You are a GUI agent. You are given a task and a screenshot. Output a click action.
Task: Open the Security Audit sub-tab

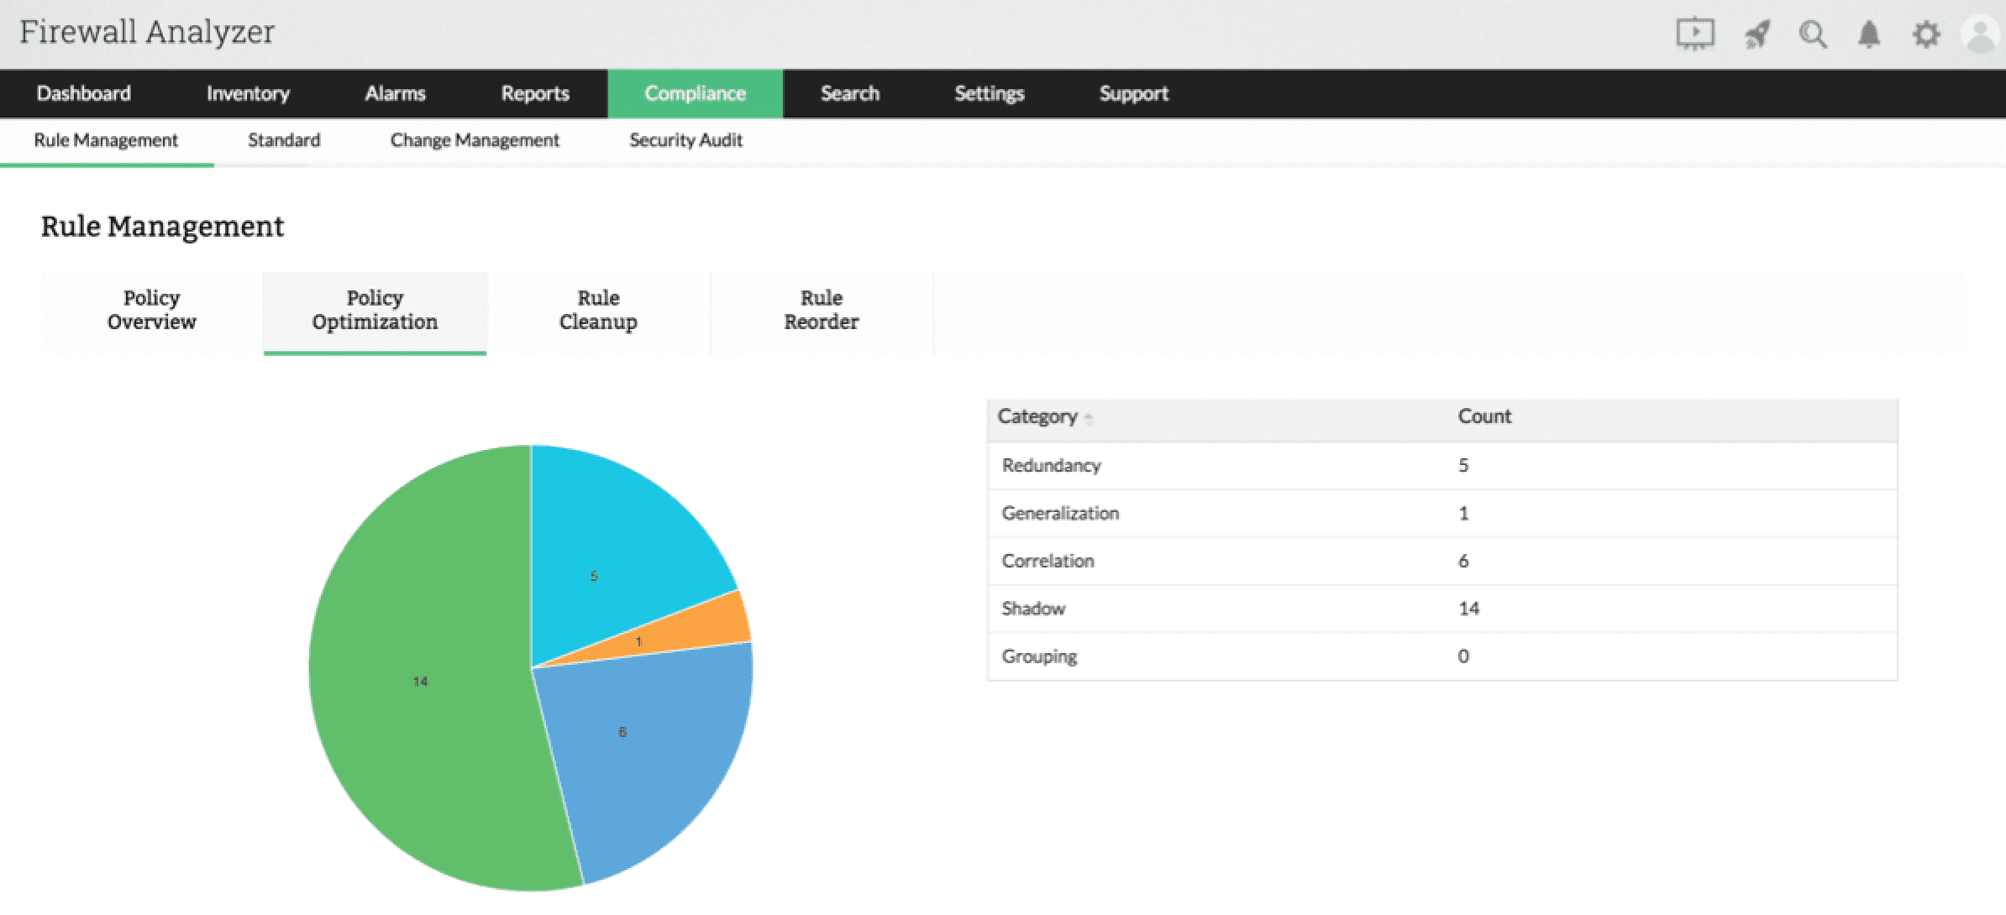[685, 140]
